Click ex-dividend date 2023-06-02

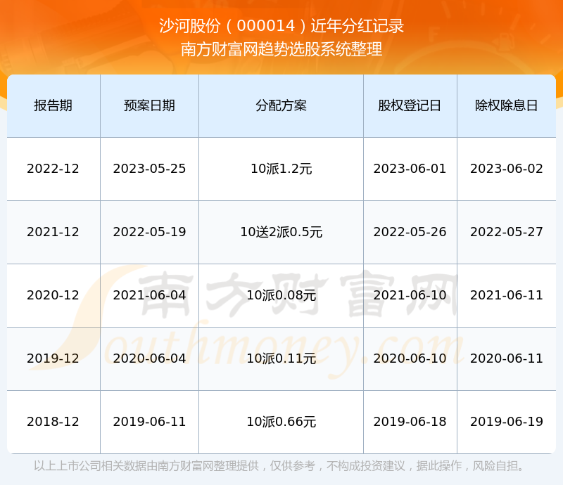click(x=506, y=169)
